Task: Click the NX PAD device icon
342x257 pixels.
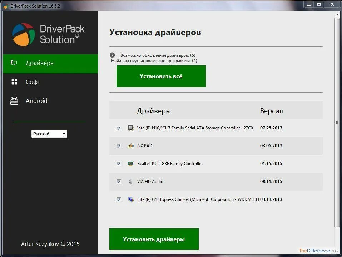Action: pos(130,146)
